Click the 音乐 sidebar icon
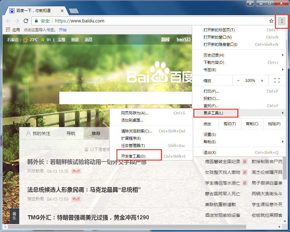 click(14, 216)
